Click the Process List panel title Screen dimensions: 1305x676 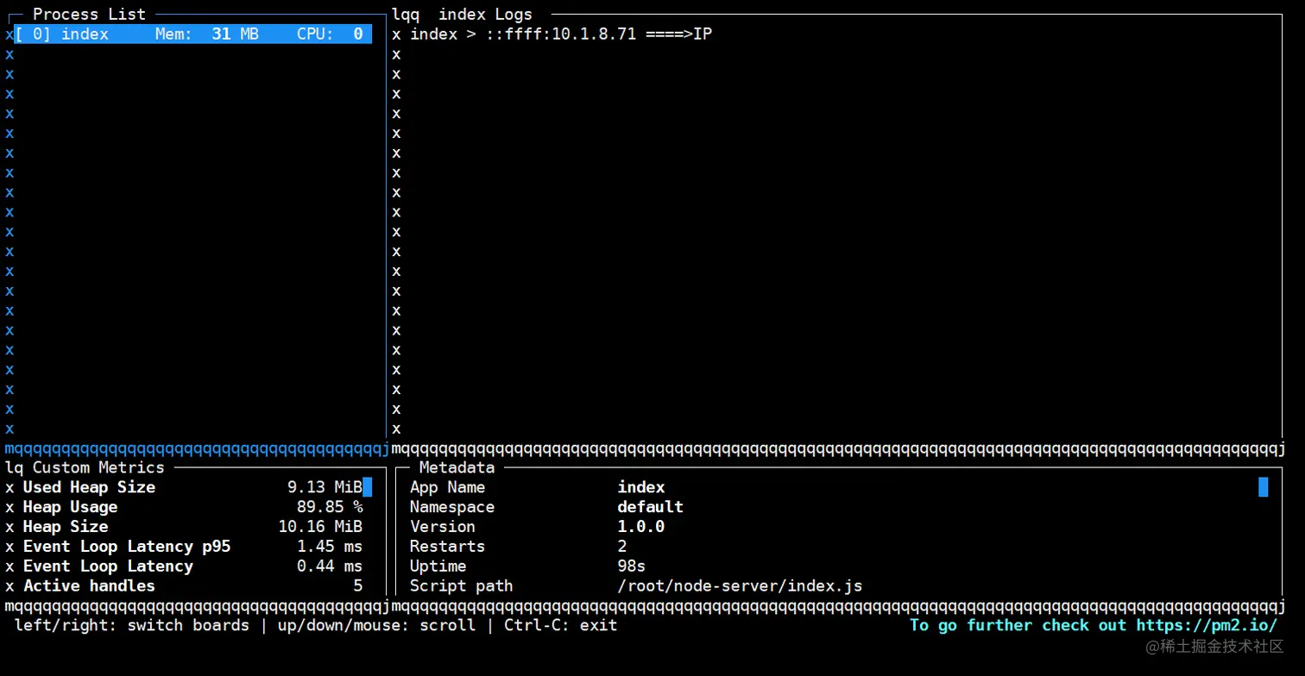click(x=90, y=15)
